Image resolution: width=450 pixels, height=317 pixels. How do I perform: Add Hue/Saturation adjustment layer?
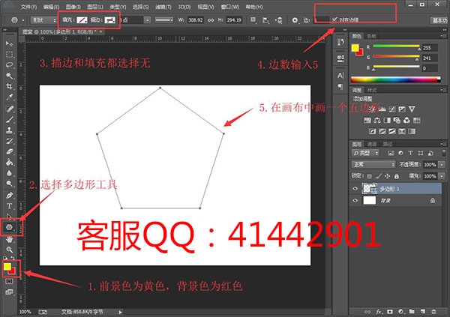click(x=367, y=120)
